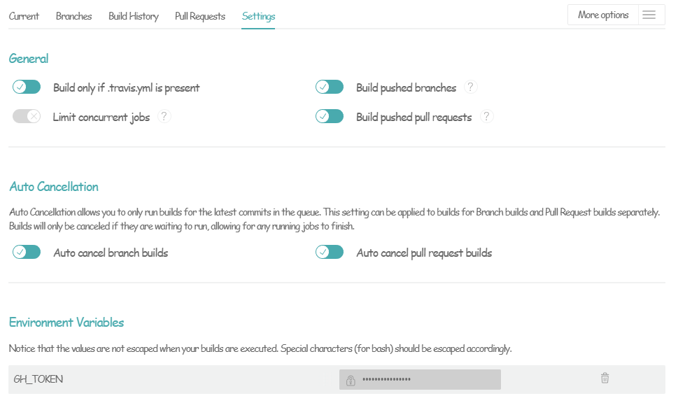Click help icon beside Build pushed branches
Screen dimensions: 678x403
pyautogui.click(x=471, y=87)
